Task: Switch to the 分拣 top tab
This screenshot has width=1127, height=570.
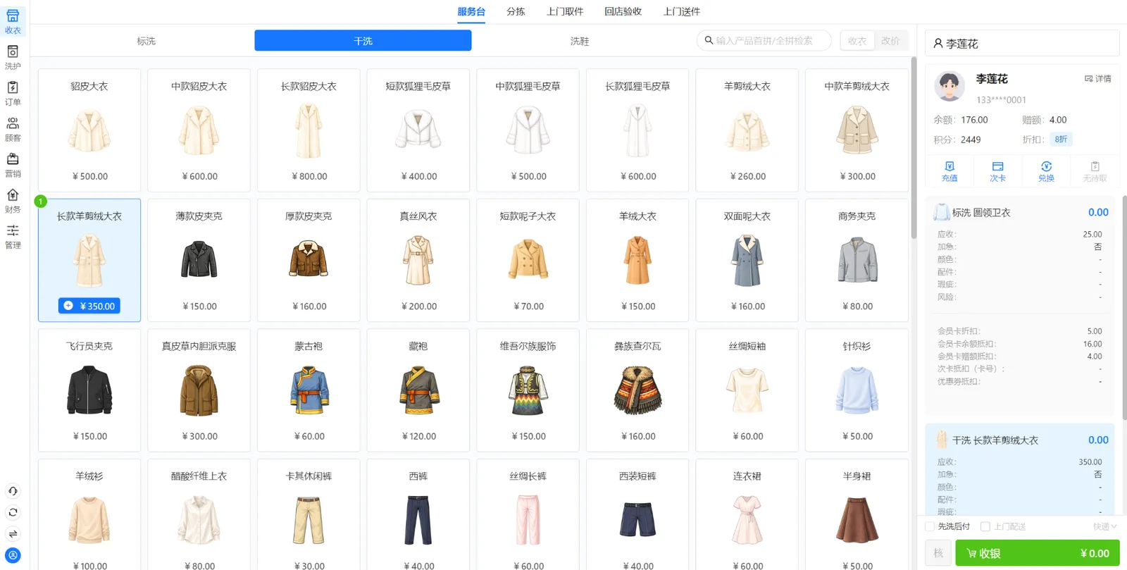Action: pos(516,11)
